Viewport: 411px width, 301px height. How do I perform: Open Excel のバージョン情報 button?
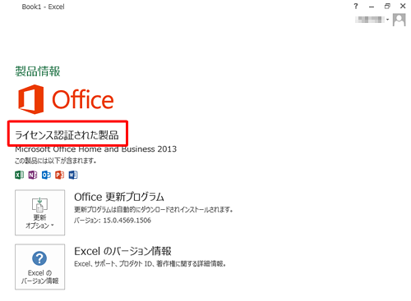click(x=40, y=267)
